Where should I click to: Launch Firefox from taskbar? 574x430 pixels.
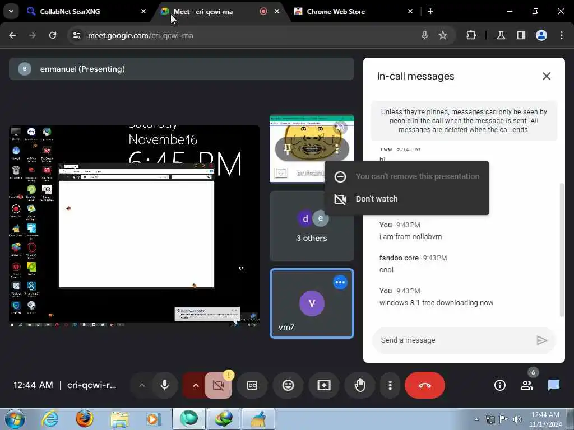tap(85, 419)
